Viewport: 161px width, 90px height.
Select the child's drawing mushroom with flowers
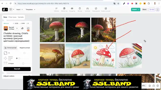pyautogui.click(x=103, y=56)
